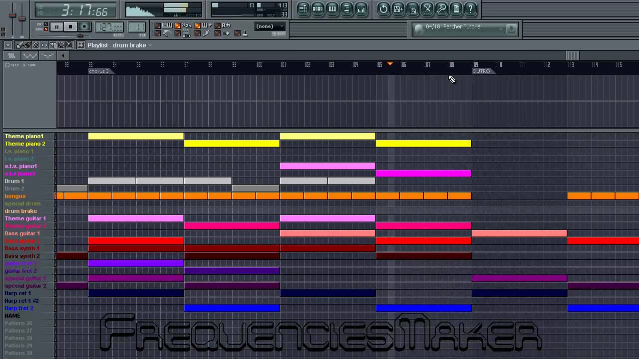Open the snap (none) dropdown

(270, 26)
